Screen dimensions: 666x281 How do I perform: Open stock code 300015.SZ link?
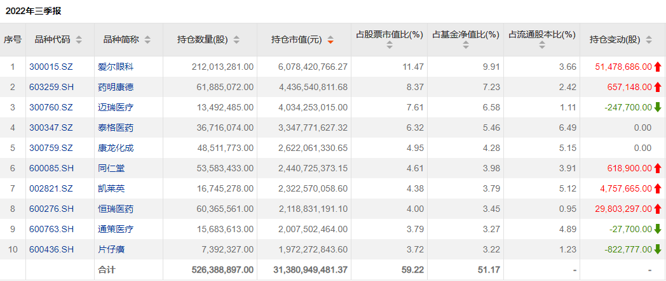pyautogui.click(x=51, y=67)
